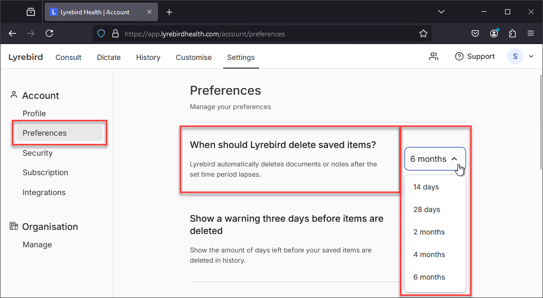Open Manage under Organisation
Screen dimensions: 543x298
pos(37,244)
